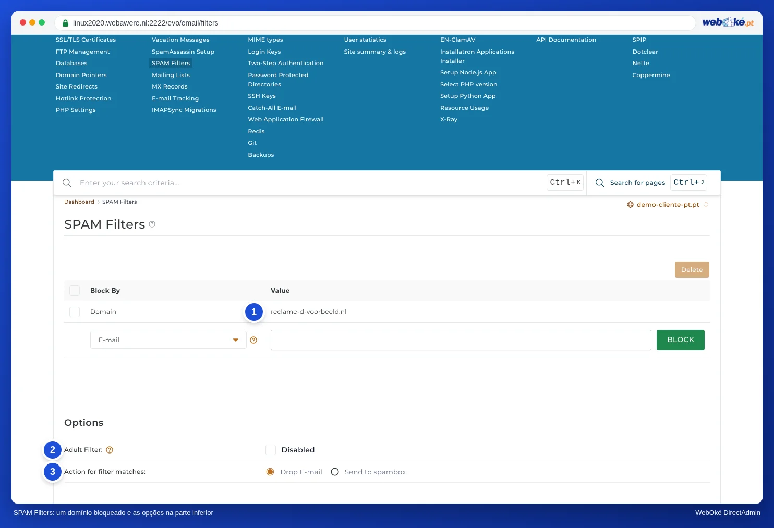
Task: Open IMAPSync Migrations menu item
Action: coord(184,110)
